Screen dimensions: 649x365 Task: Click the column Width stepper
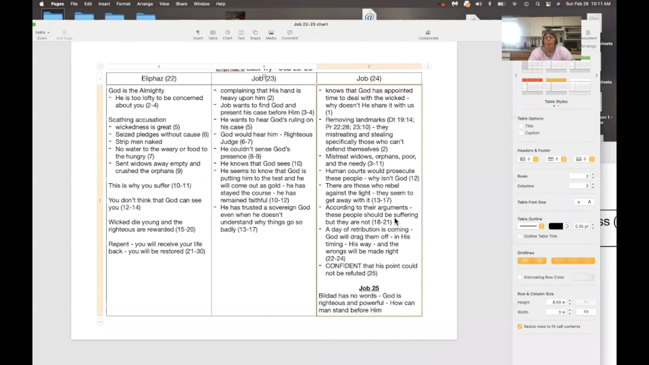[x=570, y=312]
